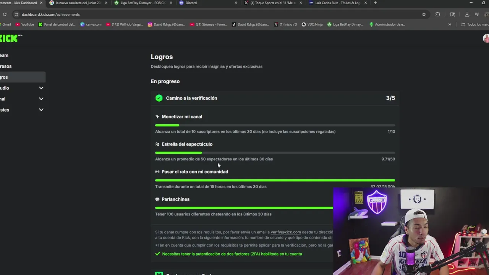The image size is (489, 275).
Task: Click the 3/5 progress counter
Action: pos(390,98)
